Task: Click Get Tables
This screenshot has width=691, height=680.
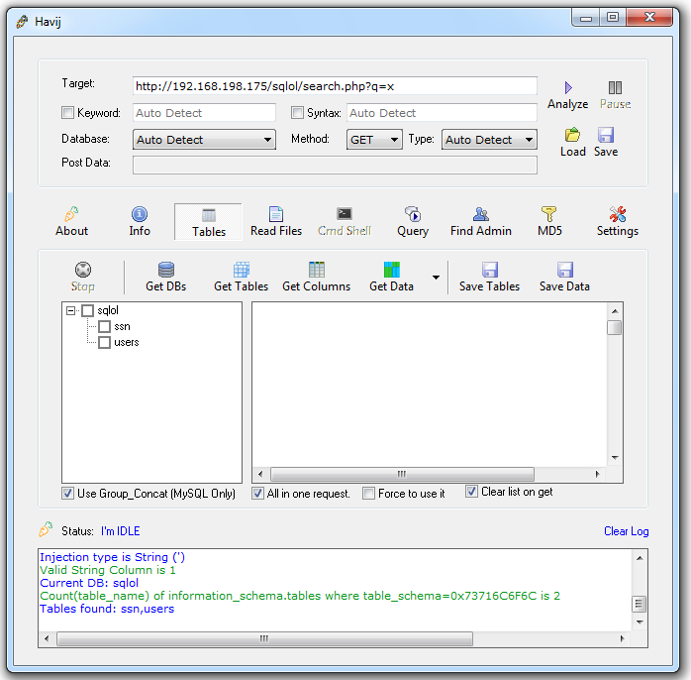Action: coord(241,278)
